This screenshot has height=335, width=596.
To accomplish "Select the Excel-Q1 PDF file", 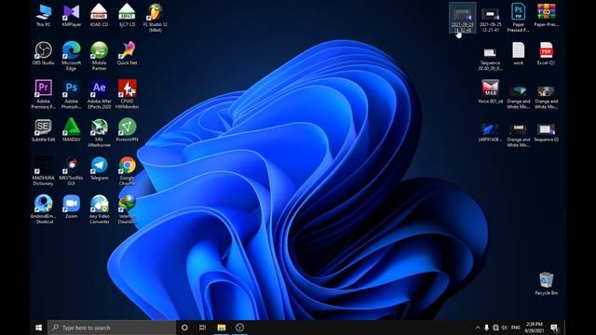I will click(547, 54).
